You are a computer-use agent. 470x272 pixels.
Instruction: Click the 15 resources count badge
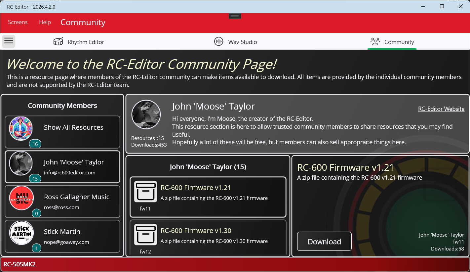pyautogui.click(x=35, y=179)
